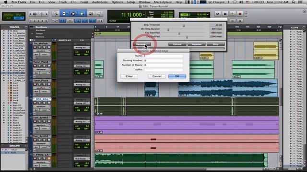The image size is (307, 172).
Task: Select the Zoomer magnifying glass tool
Action: click(x=56, y=14)
